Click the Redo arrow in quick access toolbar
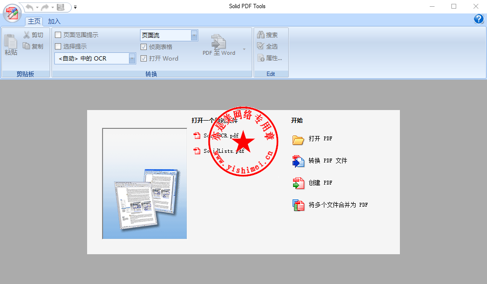The image size is (487, 284). [45, 7]
